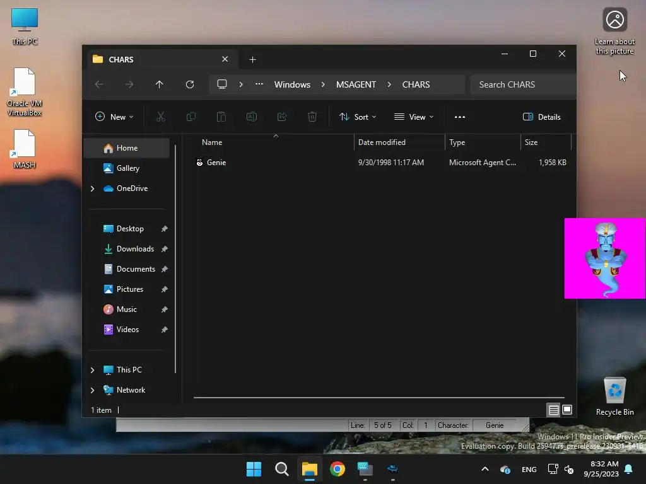
Task: Close the CHARS tab
Action: pos(225,59)
